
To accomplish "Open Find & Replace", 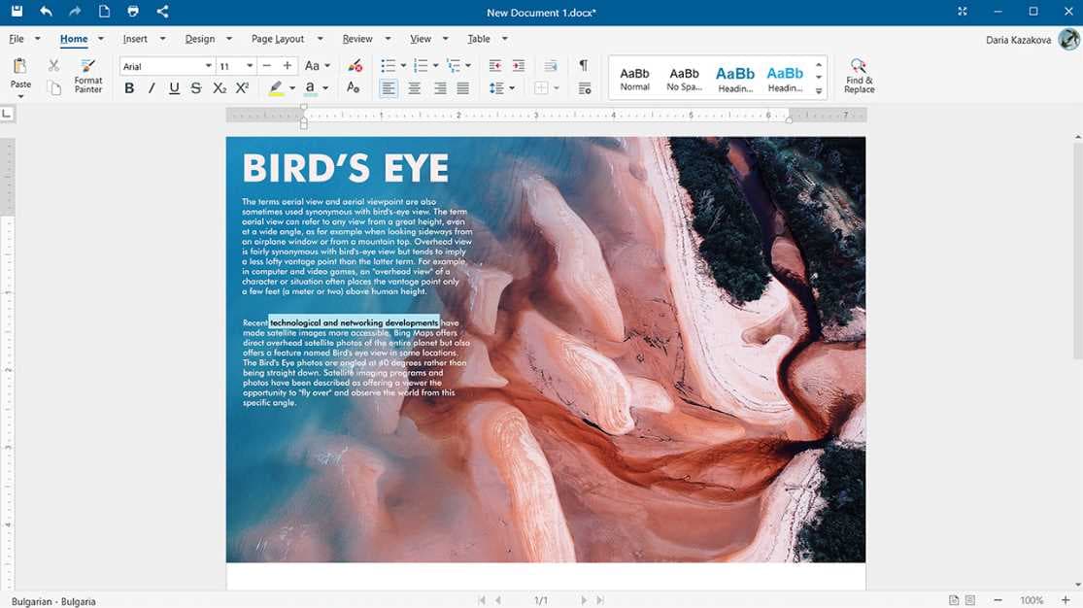I will point(858,76).
